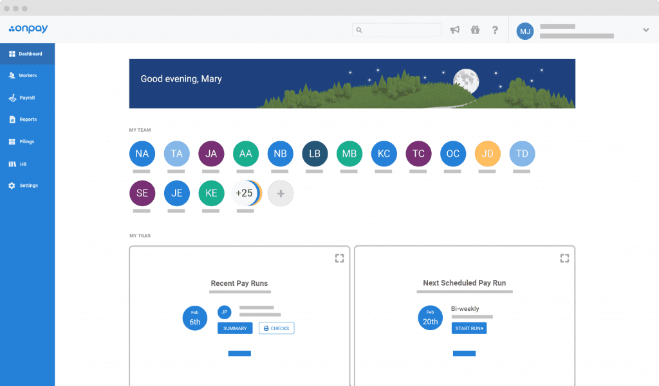659x386 pixels.
Task: Open announcements with the megaphone icon
Action: pyautogui.click(x=454, y=30)
